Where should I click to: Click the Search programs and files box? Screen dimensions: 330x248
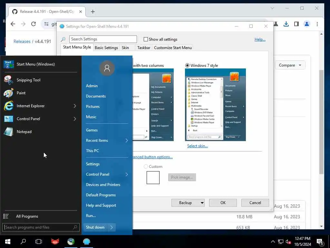click(41, 227)
